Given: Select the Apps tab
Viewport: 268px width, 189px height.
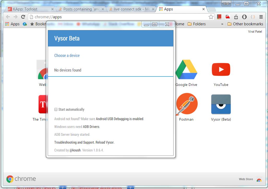Looking at the screenshot, I should 182,9.
